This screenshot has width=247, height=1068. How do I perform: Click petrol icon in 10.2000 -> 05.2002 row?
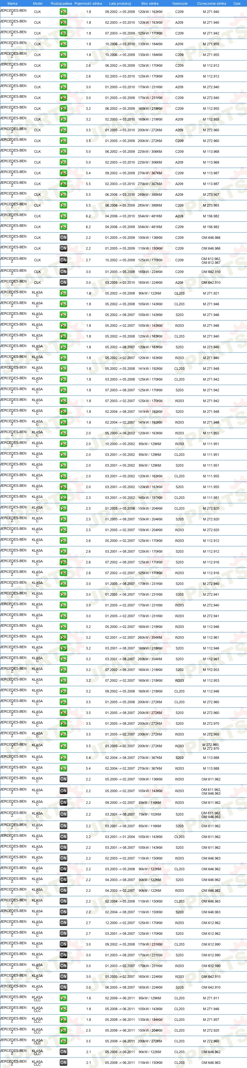63,444
